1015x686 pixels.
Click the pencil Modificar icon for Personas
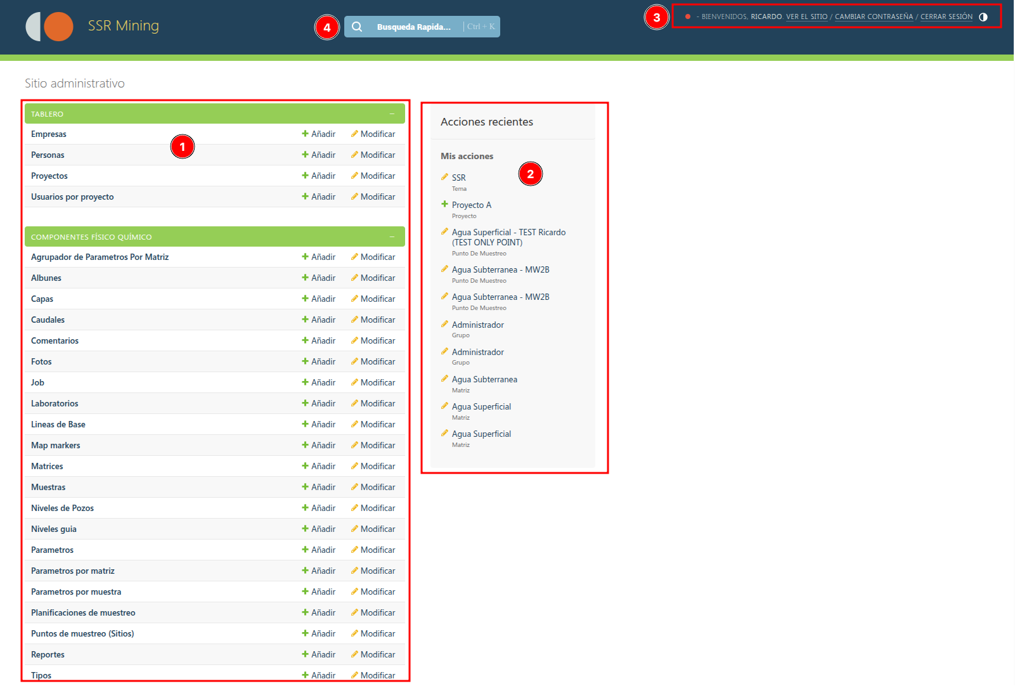pyautogui.click(x=354, y=155)
